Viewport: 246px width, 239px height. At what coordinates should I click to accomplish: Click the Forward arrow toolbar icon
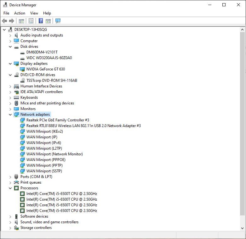coord(12,21)
